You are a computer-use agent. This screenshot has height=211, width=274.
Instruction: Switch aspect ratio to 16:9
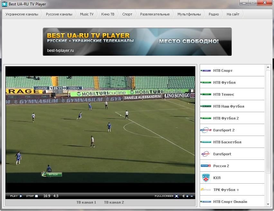click(x=47, y=196)
